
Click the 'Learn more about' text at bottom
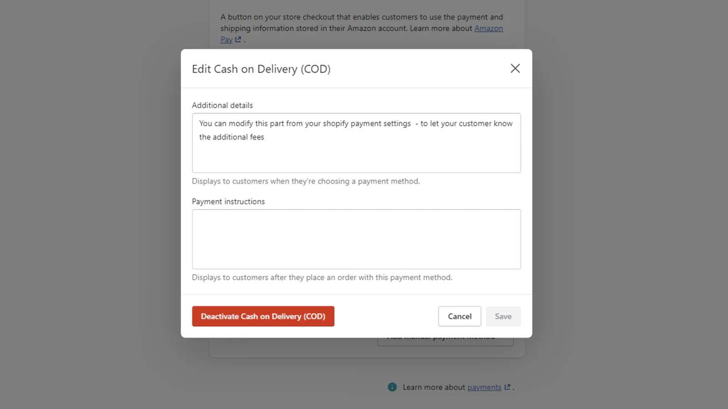(434, 387)
